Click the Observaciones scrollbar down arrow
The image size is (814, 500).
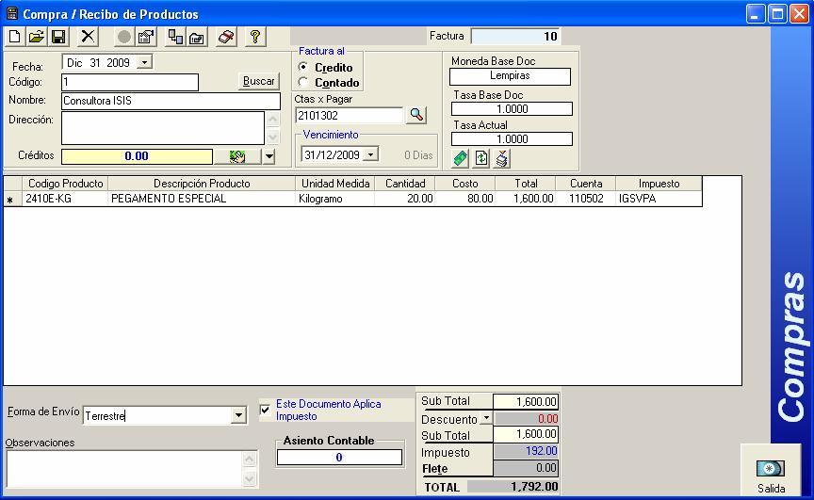pos(250,478)
